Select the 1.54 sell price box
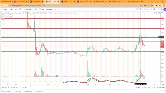The image size is (166, 93). (3, 16)
